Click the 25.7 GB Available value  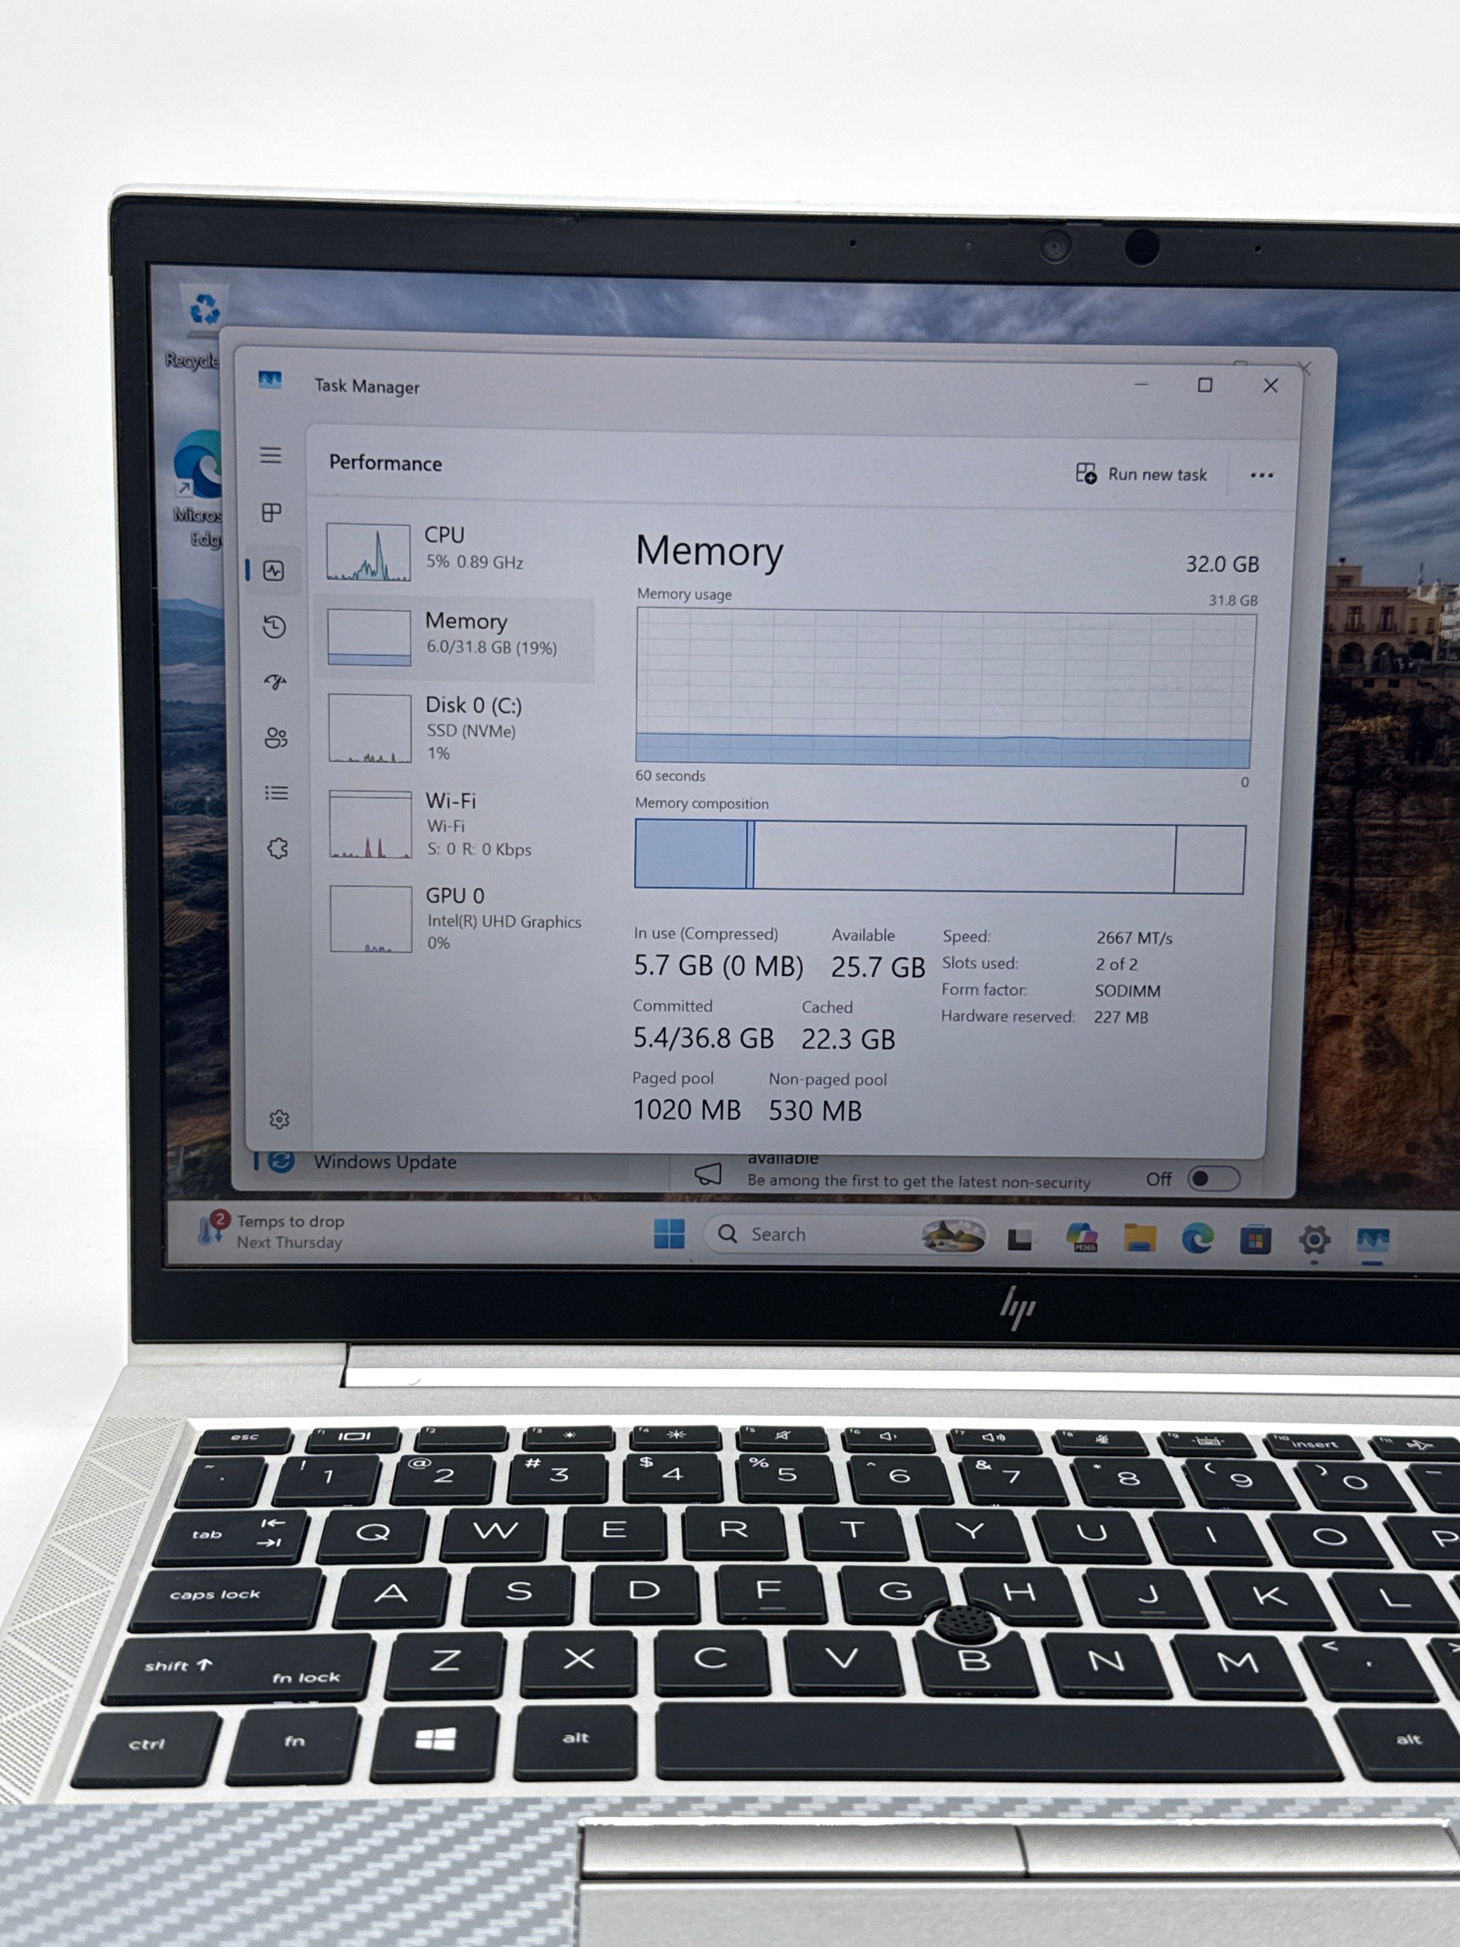click(x=877, y=967)
